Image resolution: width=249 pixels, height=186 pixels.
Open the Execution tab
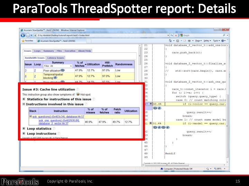coord(70,51)
